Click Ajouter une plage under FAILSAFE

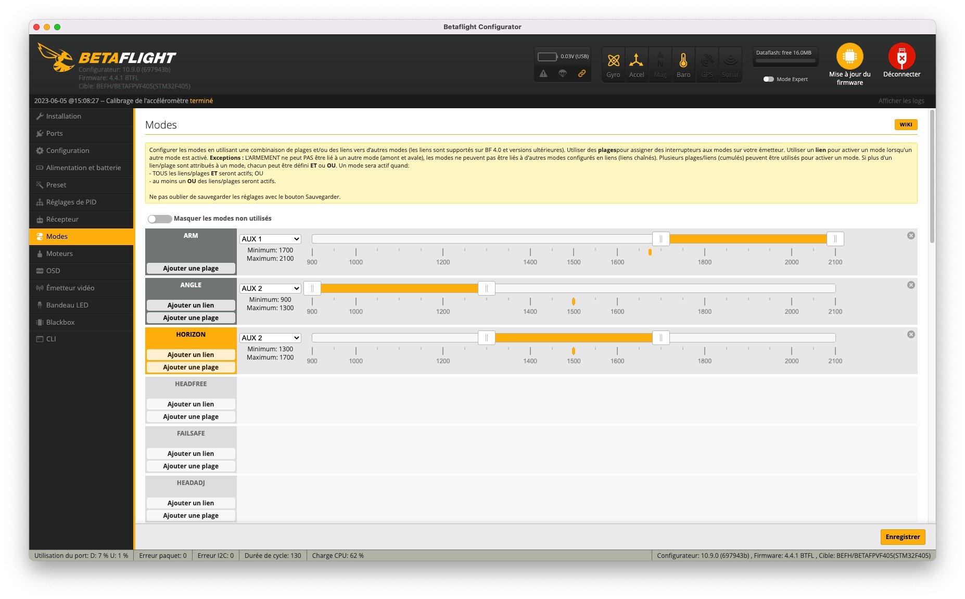point(191,466)
